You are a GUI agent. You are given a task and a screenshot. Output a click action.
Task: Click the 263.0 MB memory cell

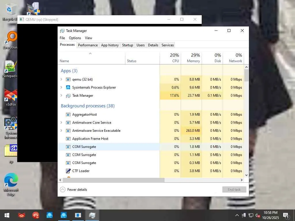191,131
